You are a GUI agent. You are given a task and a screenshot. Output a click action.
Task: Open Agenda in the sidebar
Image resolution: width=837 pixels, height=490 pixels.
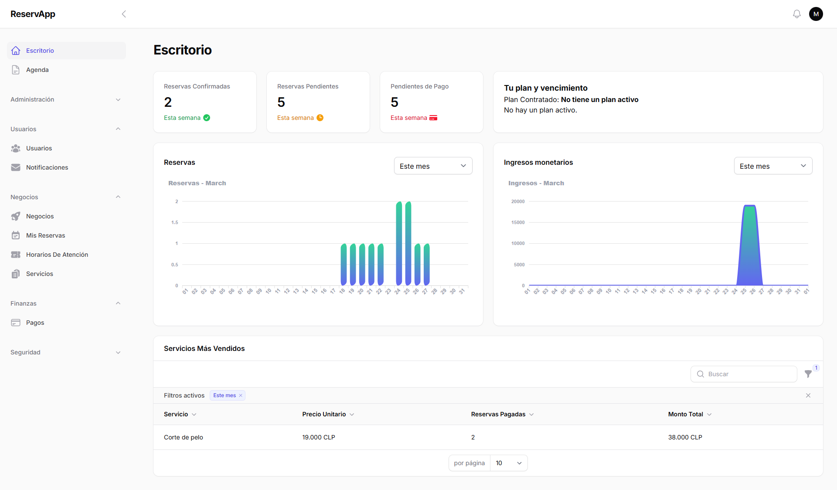tap(37, 70)
